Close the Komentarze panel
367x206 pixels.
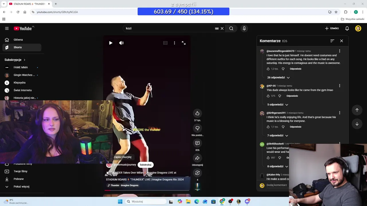click(x=341, y=41)
